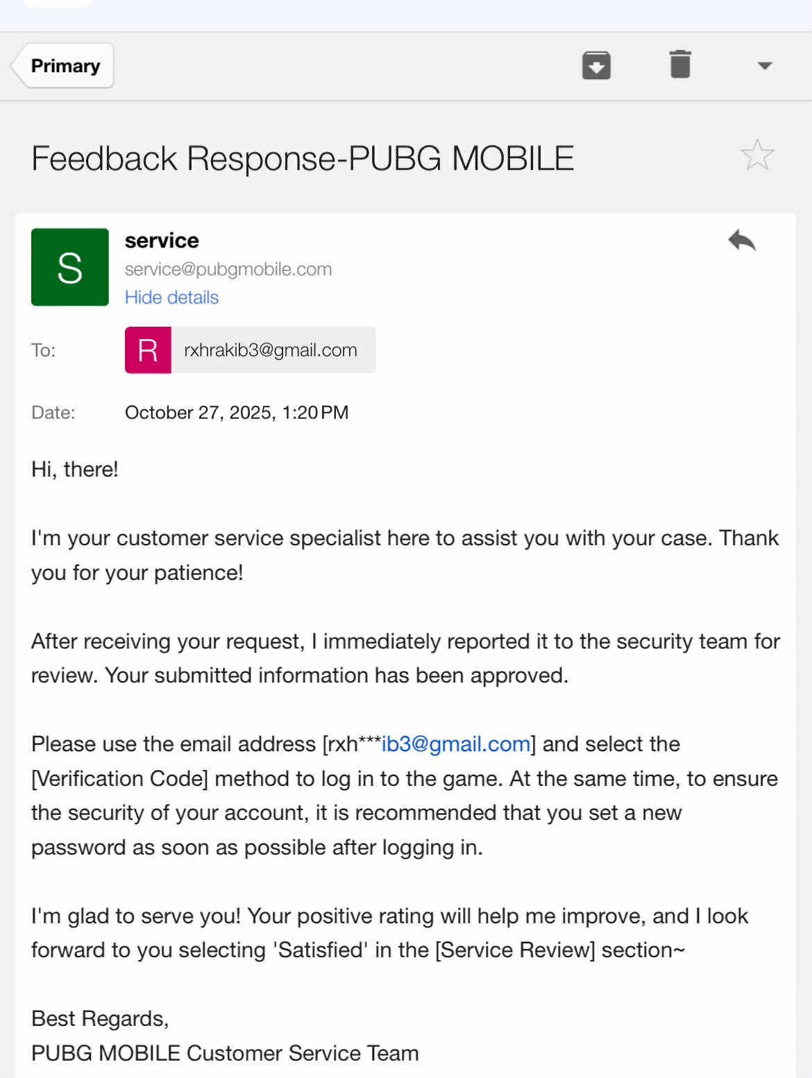Click the sender name "service"

[x=162, y=241]
